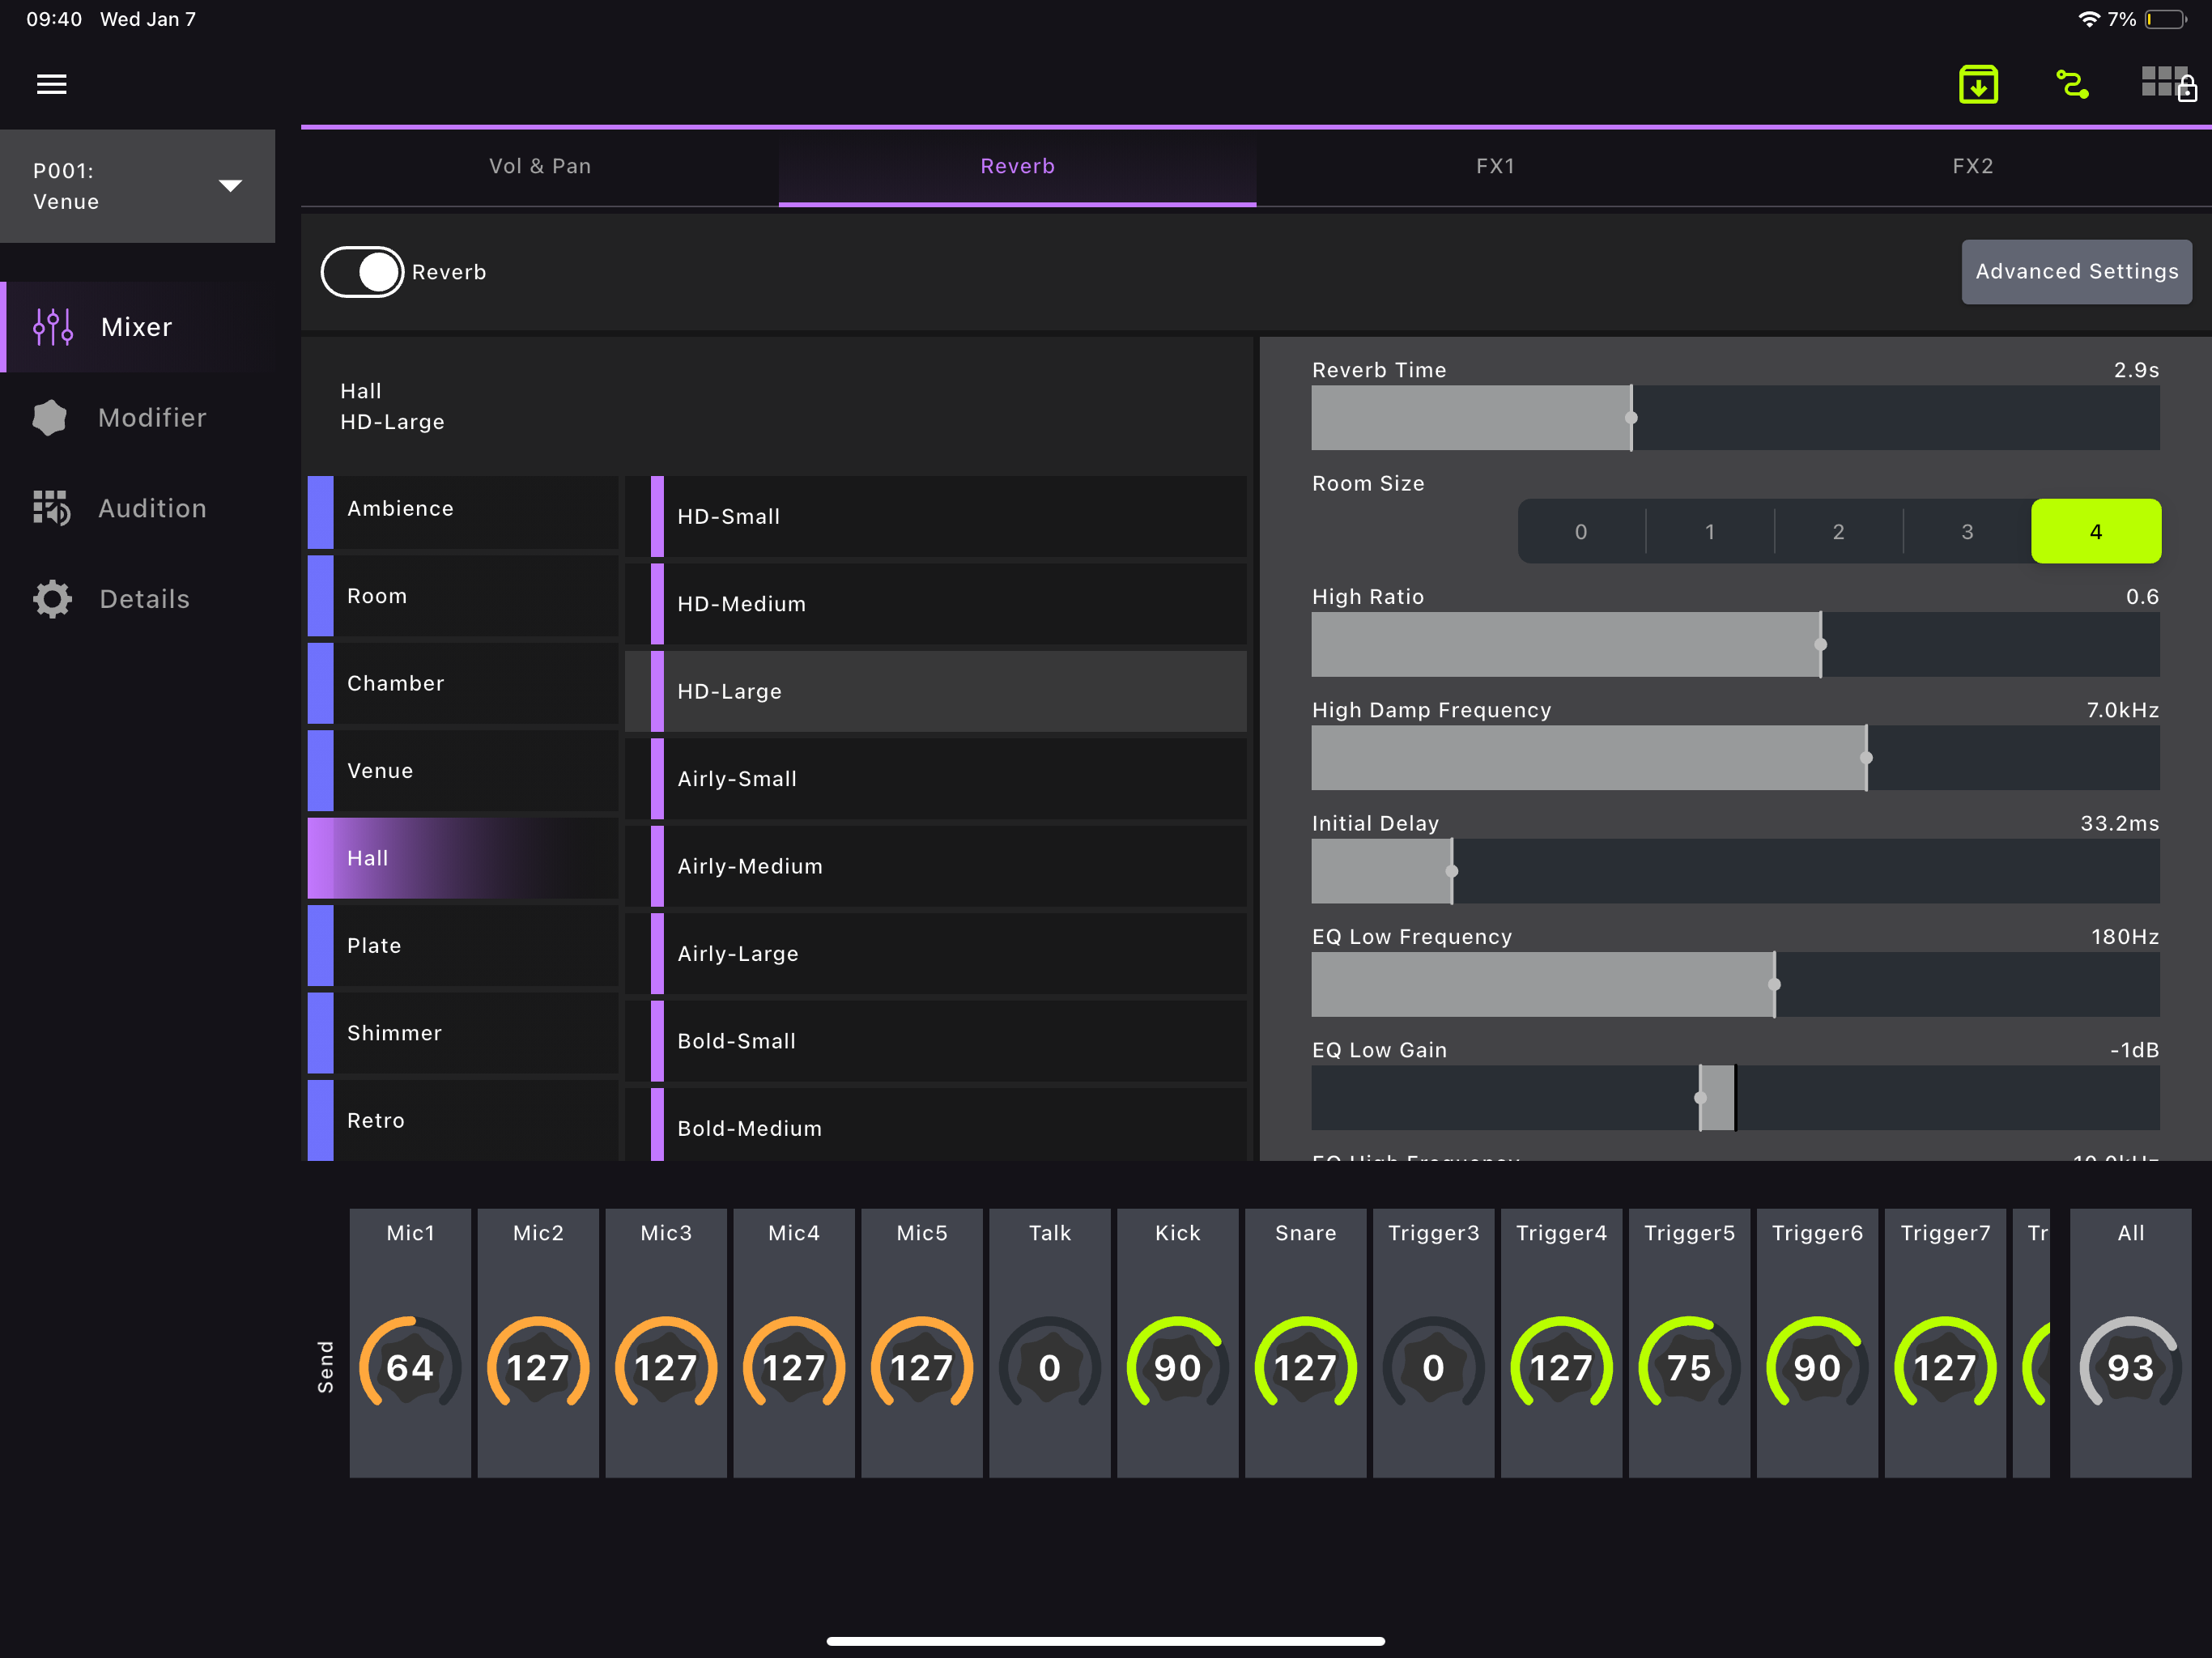This screenshot has width=2212, height=1658.
Task: Open the Audition icon
Action: click(51, 508)
